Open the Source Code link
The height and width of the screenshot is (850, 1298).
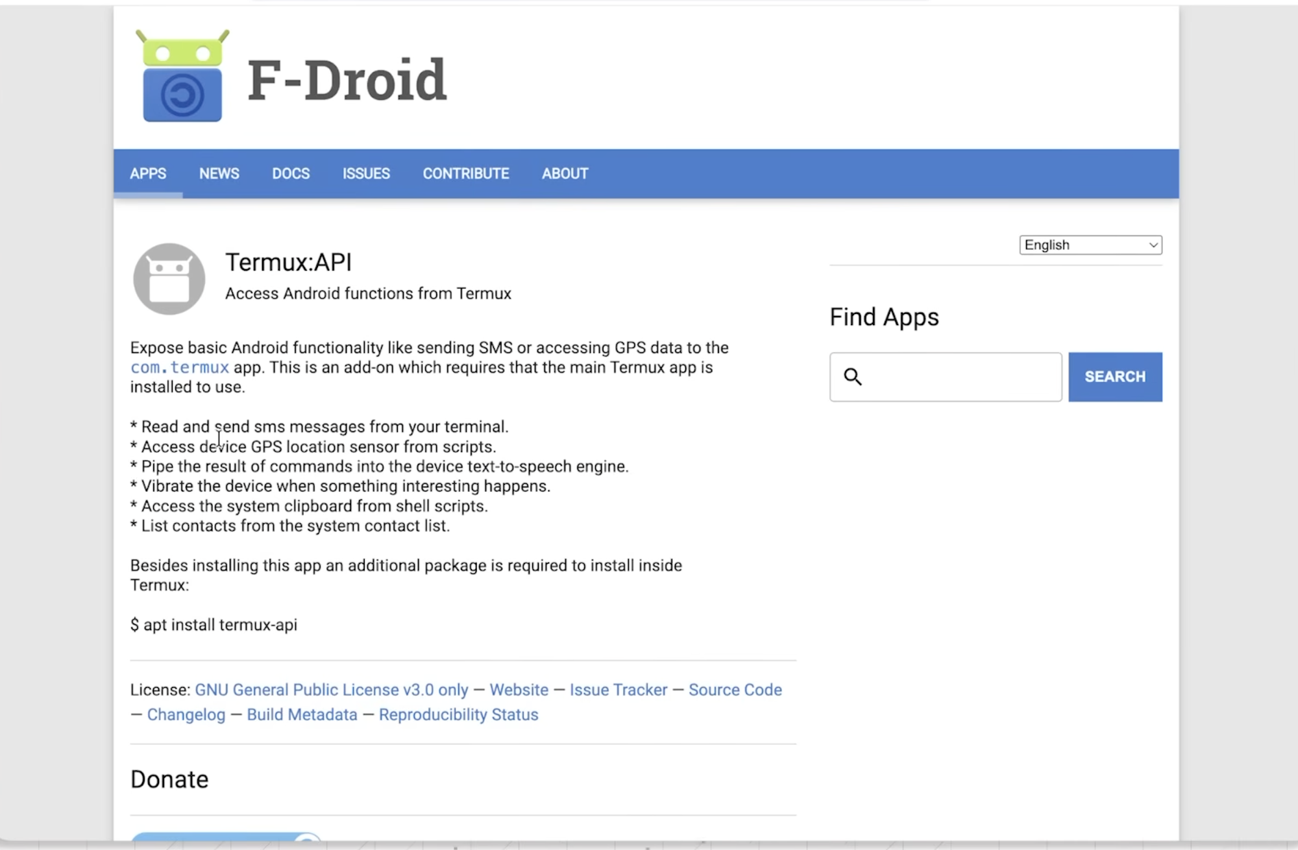coord(735,690)
